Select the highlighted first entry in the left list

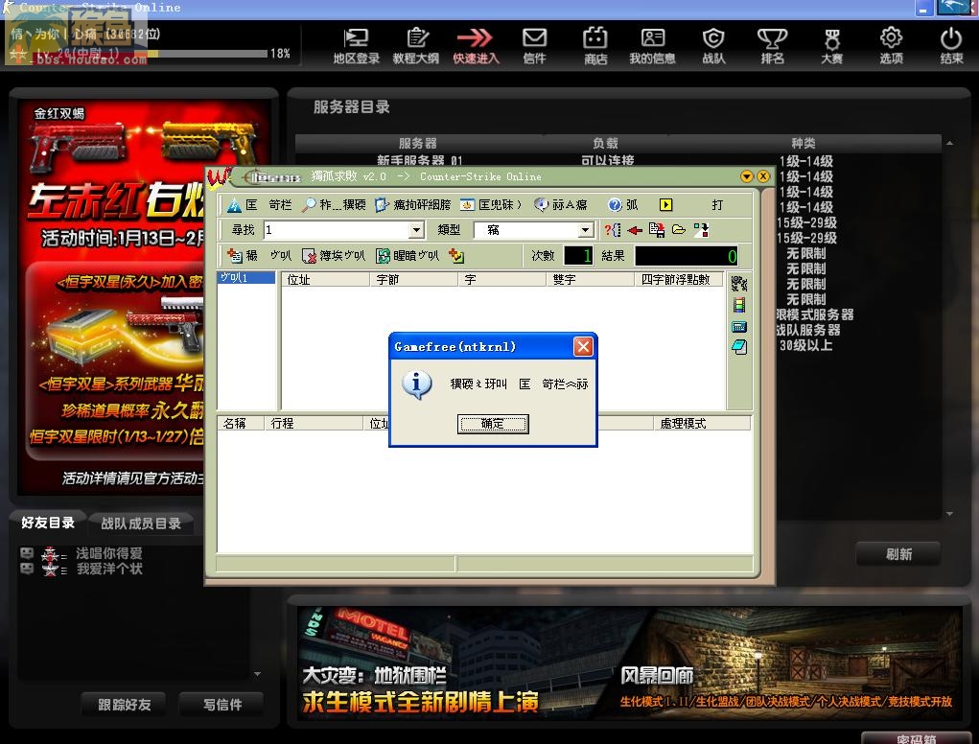pyautogui.click(x=246, y=278)
